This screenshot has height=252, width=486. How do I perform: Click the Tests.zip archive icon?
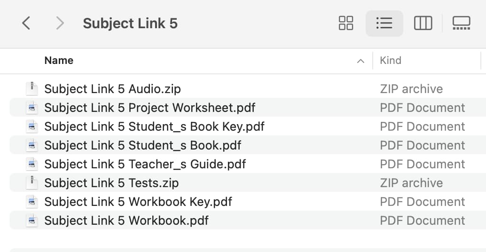pyautogui.click(x=32, y=183)
